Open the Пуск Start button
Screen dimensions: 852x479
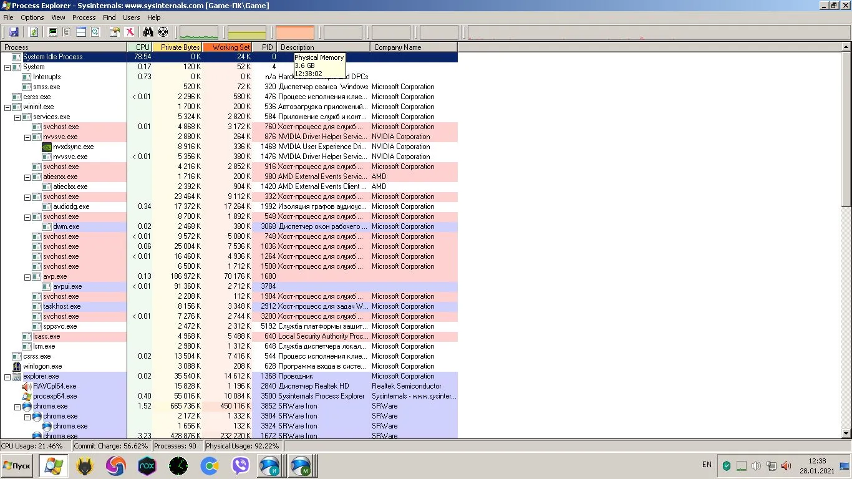[x=17, y=466]
